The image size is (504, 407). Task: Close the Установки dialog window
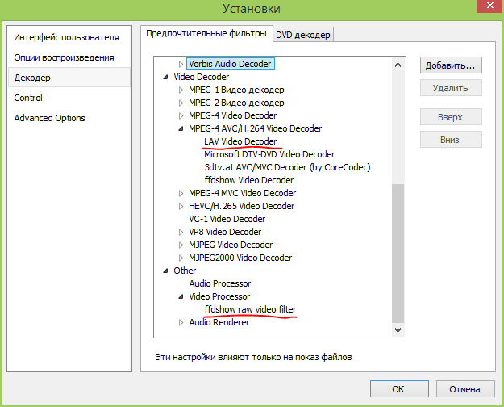(x=483, y=8)
